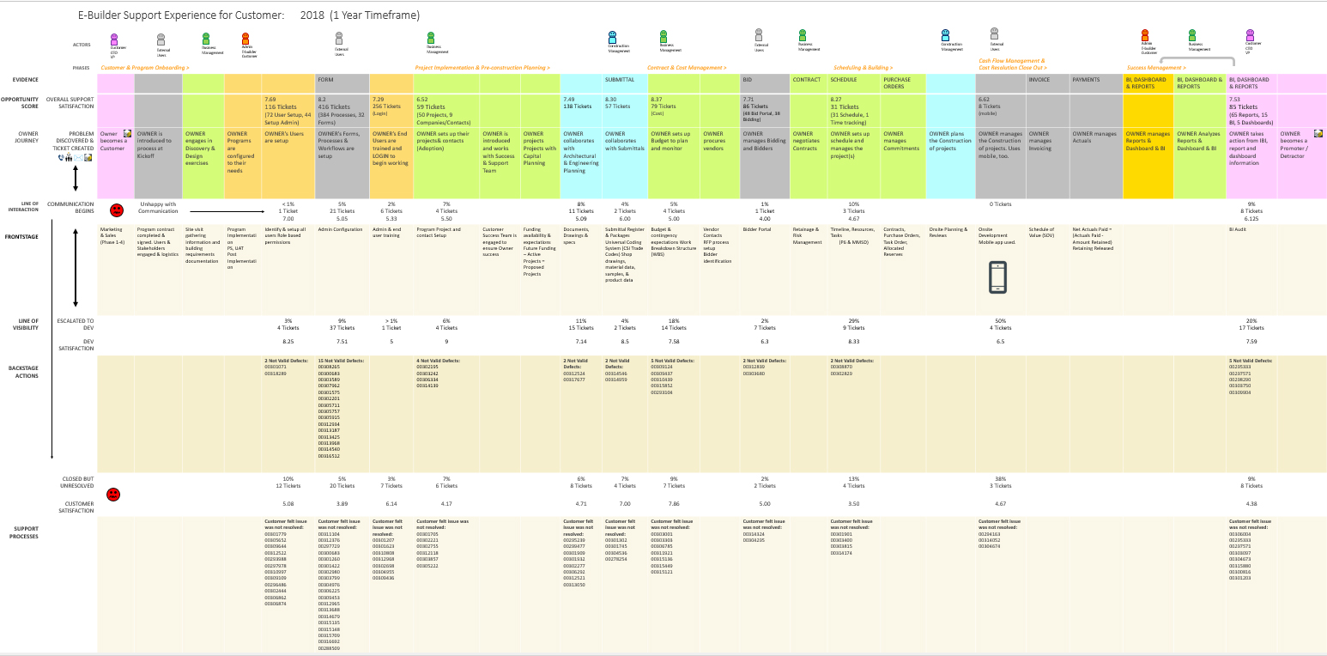Select the '59 Tickets' Projects score cell
Viewport: 1327px width, 656px height.
pyautogui.click(x=445, y=111)
